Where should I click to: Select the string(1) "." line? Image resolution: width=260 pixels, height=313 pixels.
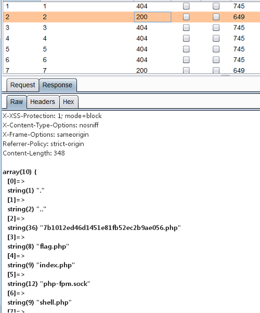[26, 191]
